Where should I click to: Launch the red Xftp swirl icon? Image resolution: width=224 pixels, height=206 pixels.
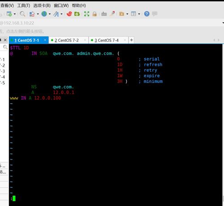point(69,14)
